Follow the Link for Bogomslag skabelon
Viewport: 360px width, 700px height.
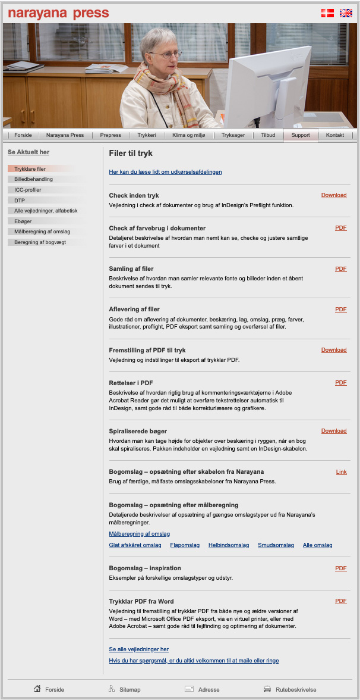[341, 472]
